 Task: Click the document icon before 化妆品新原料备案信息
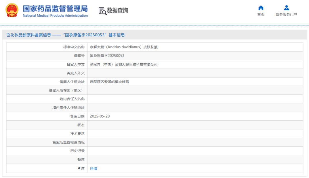8,35
